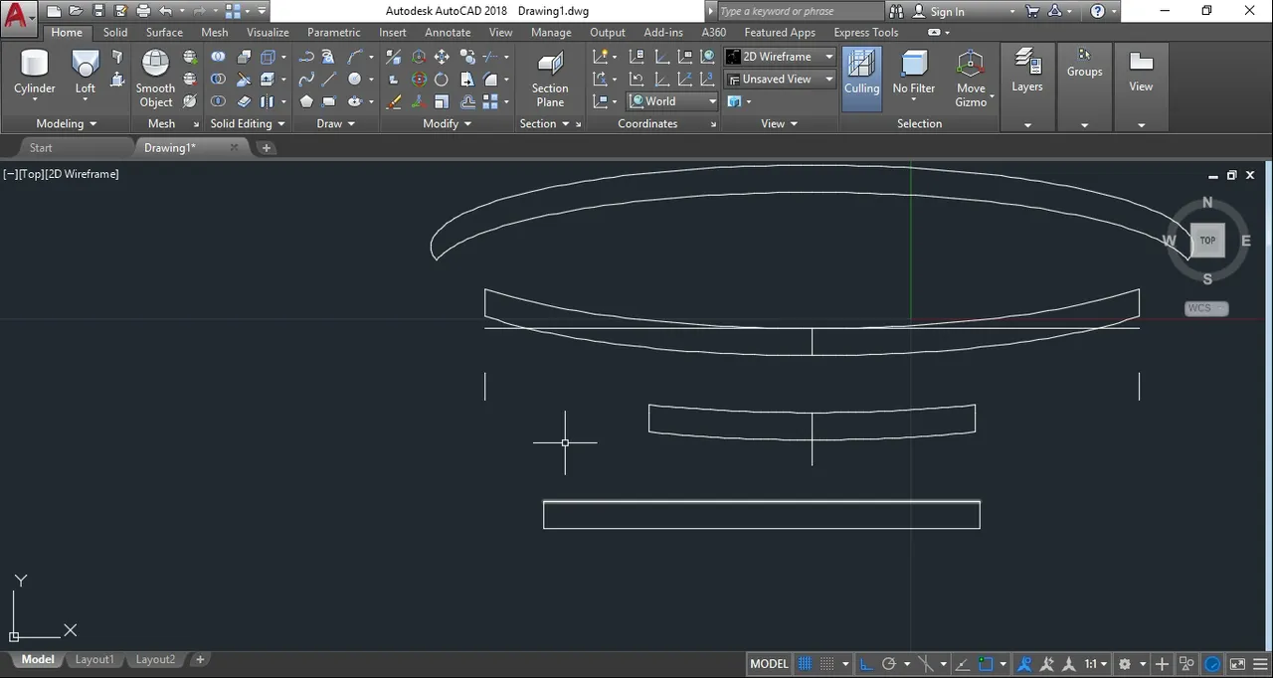Open the Express Tools ribbon tab
Viewport: 1273px width, 678px height.
coord(865,33)
